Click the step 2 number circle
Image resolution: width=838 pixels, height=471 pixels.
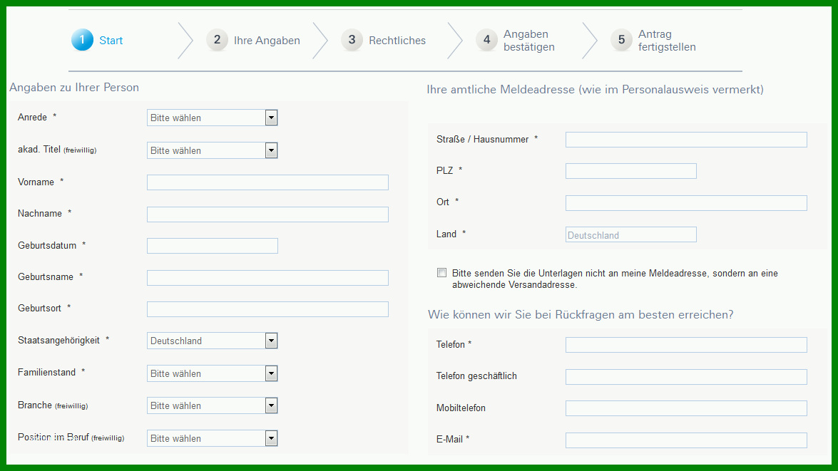(x=217, y=40)
